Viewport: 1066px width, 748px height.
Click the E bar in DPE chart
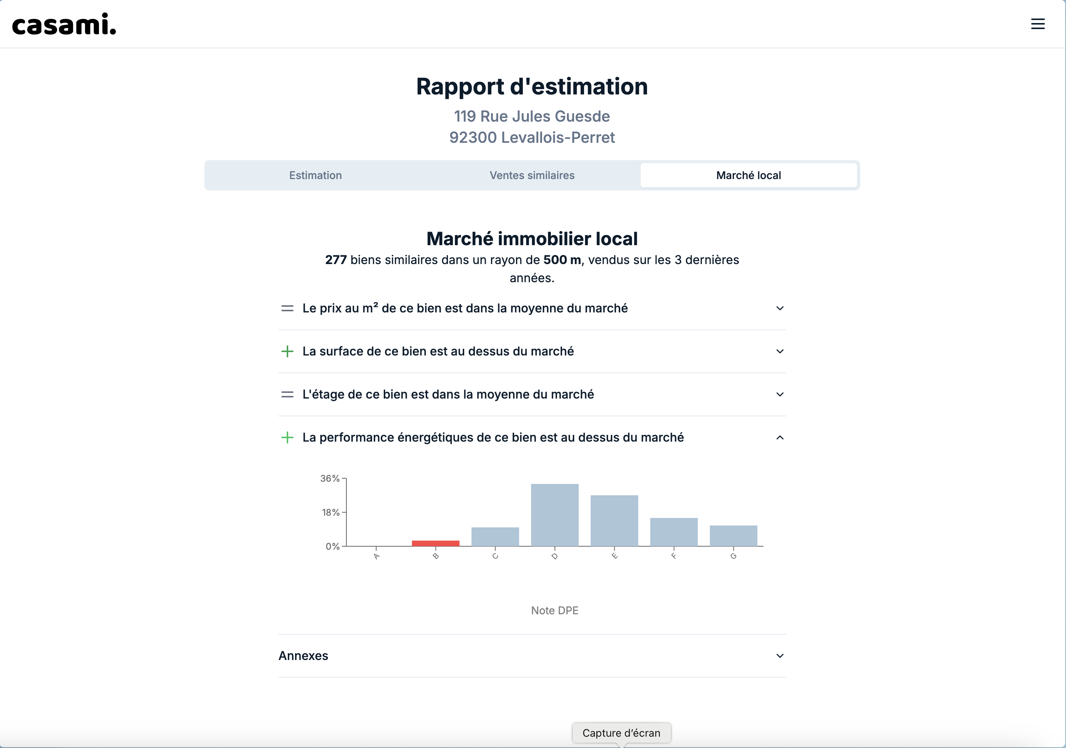point(614,521)
